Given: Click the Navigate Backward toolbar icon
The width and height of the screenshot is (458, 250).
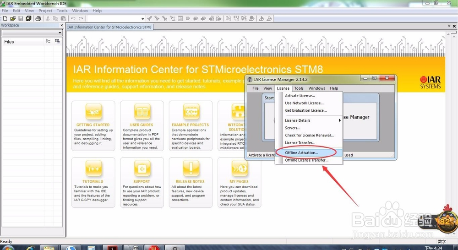Looking at the screenshot, I should coord(211,18).
